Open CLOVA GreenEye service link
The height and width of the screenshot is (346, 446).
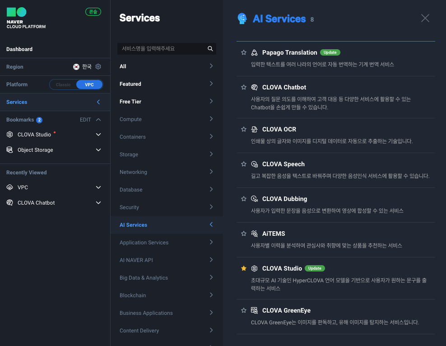pos(286,310)
